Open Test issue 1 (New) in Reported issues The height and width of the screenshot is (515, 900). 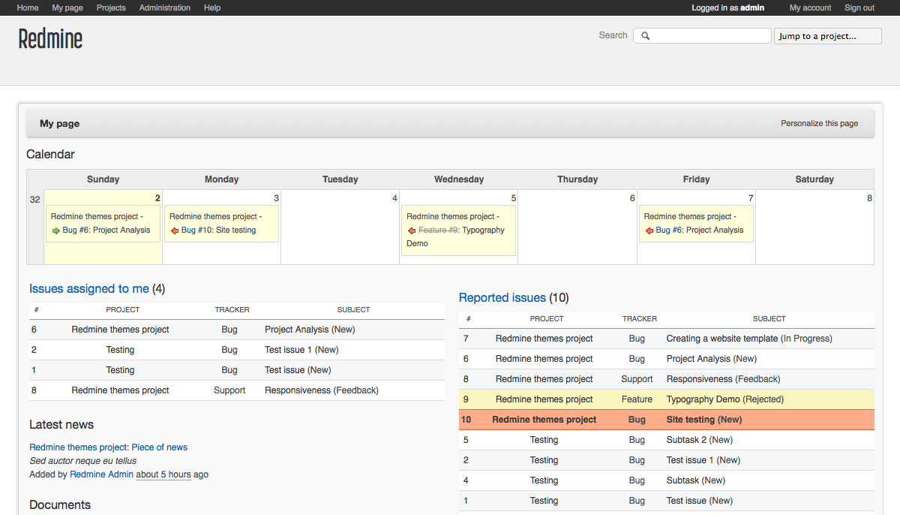[x=703, y=460]
